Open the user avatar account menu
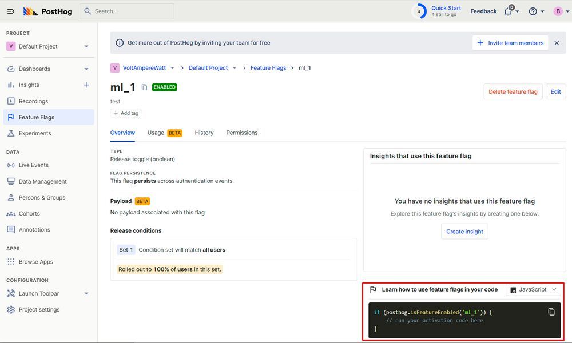The image size is (572, 343). 558,11
